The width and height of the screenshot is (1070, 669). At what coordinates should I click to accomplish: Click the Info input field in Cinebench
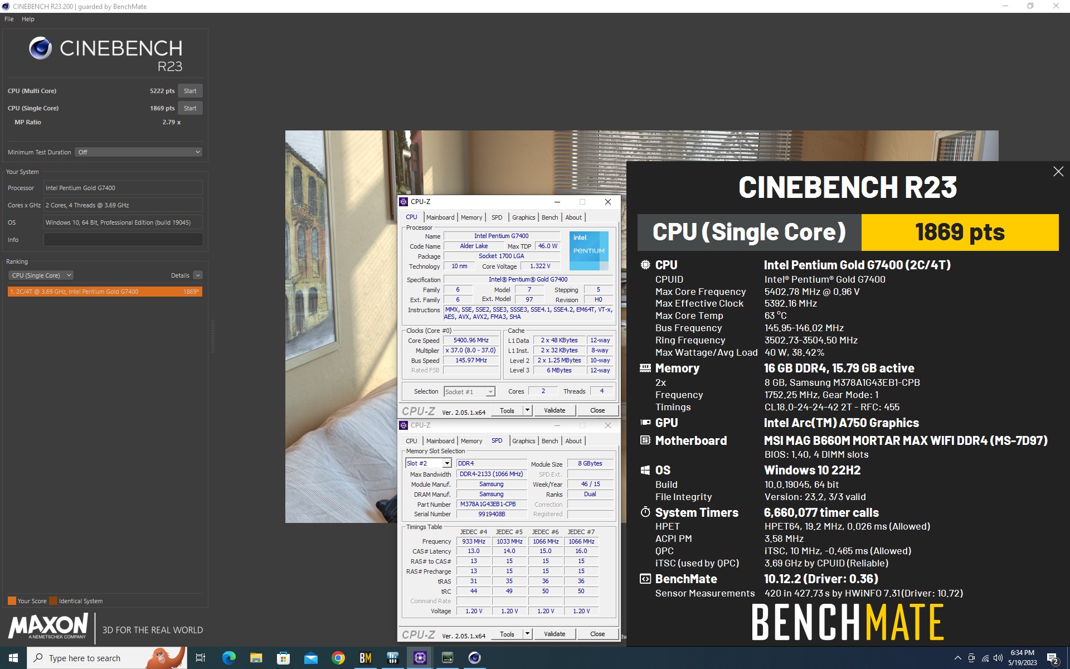[123, 240]
